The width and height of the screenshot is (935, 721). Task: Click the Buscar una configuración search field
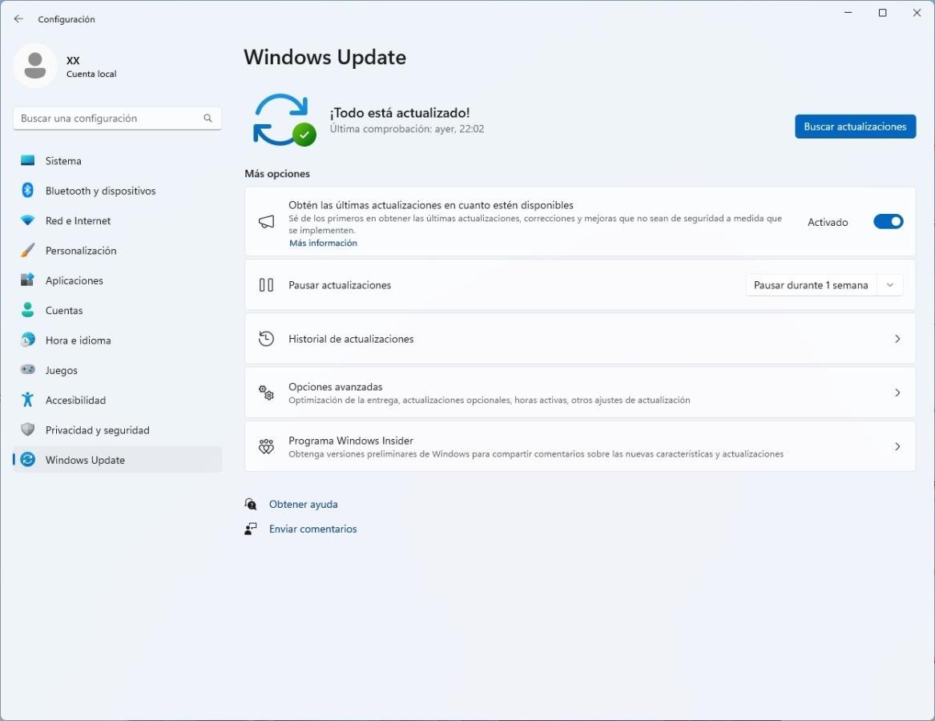(108, 119)
